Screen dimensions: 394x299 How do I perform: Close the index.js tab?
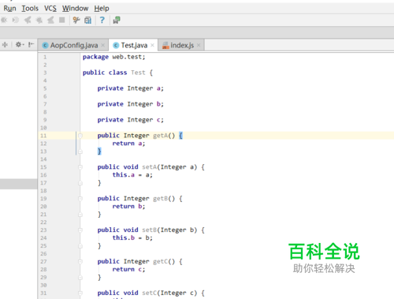pyautogui.click(x=199, y=46)
